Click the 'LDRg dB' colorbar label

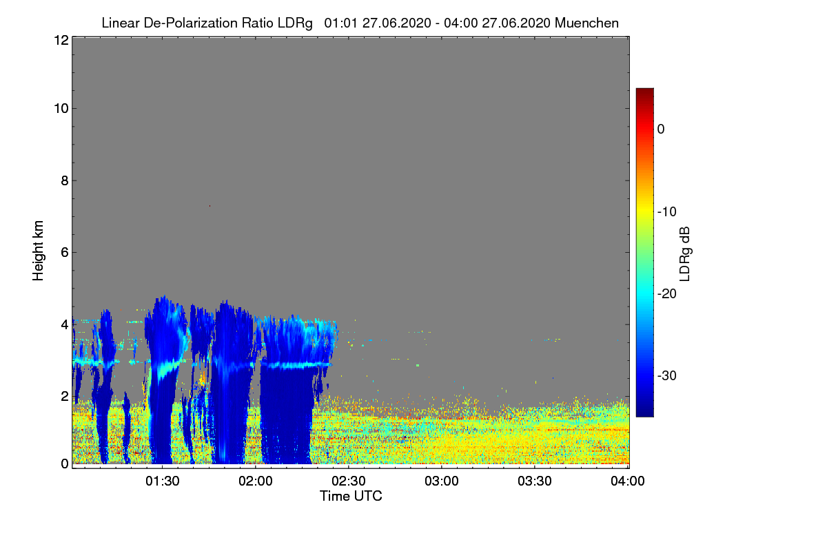coord(685,253)
